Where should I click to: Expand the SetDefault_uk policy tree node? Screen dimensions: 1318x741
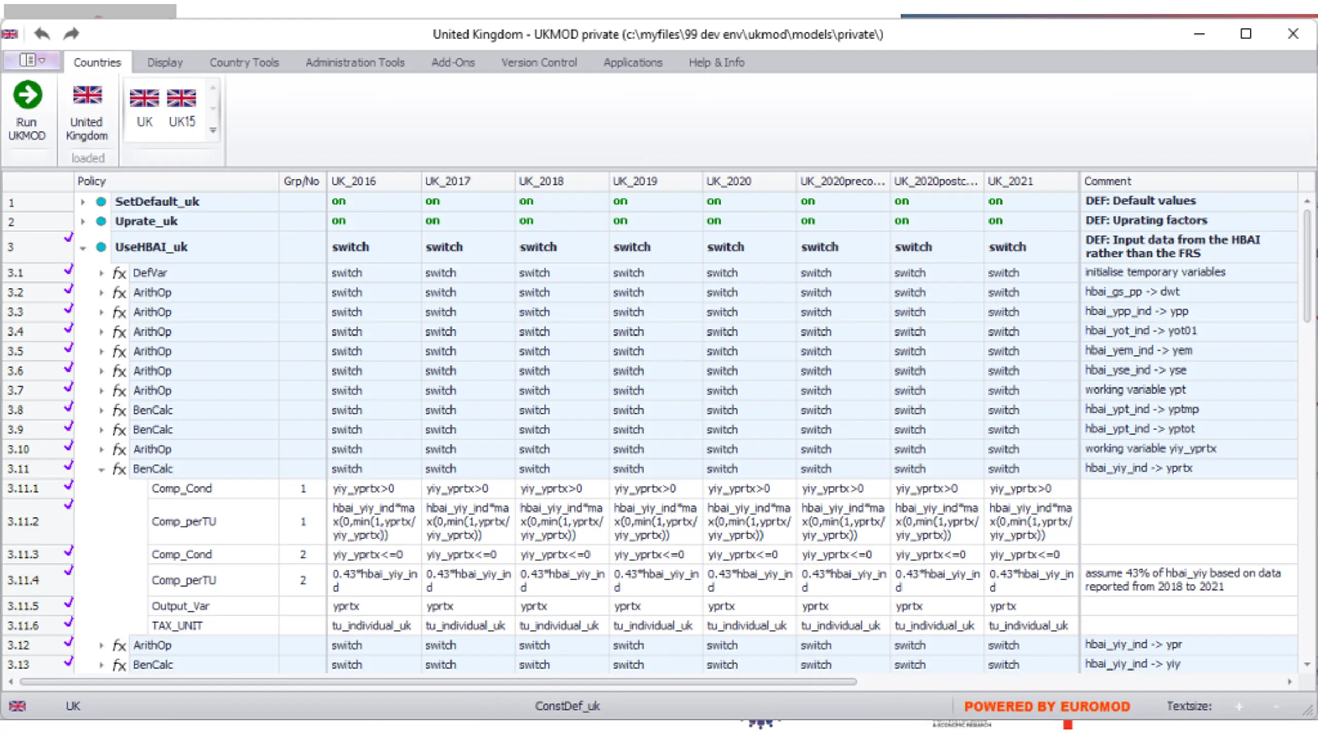click(83, 202)
